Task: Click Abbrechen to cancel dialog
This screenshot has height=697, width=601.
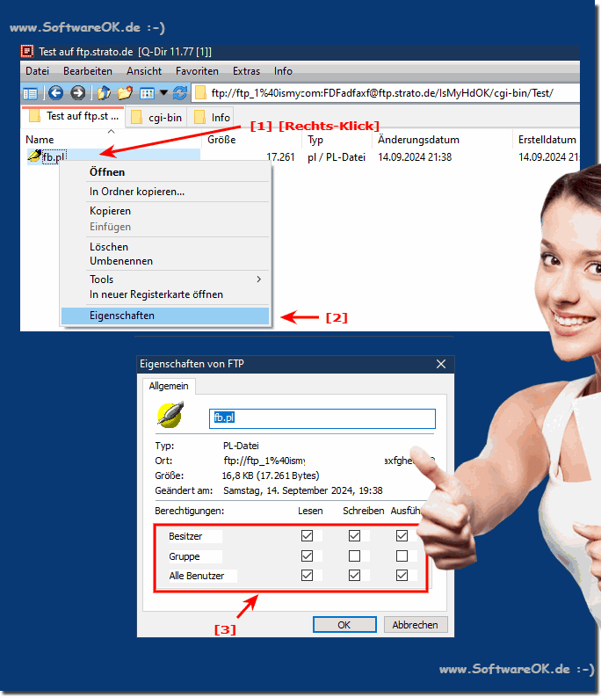Action: click(x=416, y=625)
